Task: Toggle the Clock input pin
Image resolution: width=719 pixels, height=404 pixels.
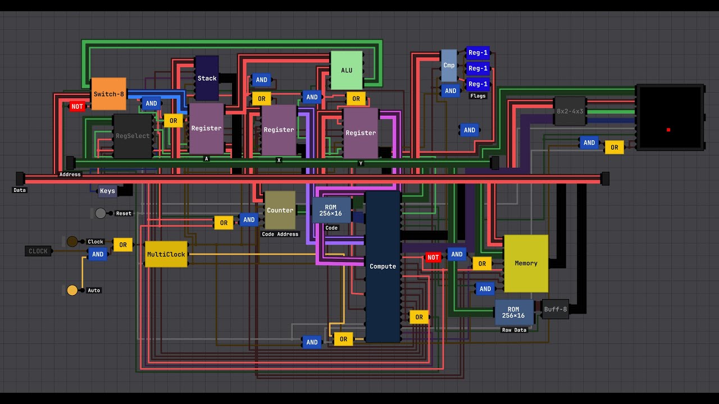Action: coord(72,241)
